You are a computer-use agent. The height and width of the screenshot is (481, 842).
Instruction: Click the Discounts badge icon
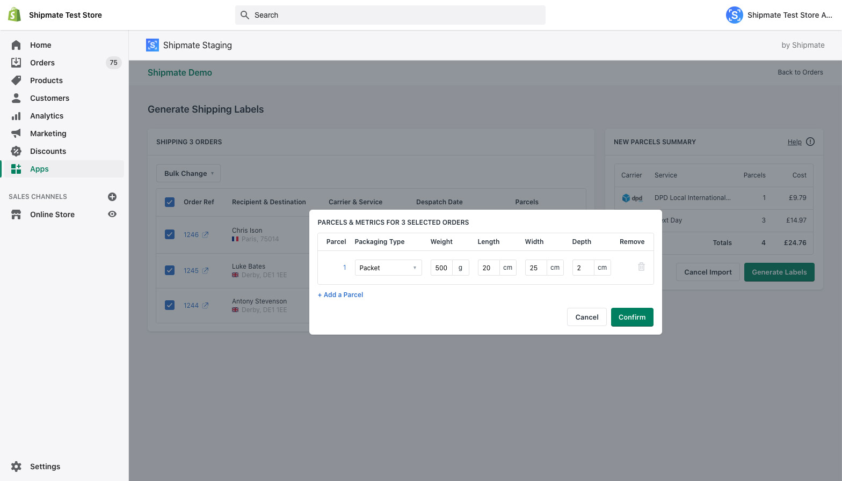(16, 151)
